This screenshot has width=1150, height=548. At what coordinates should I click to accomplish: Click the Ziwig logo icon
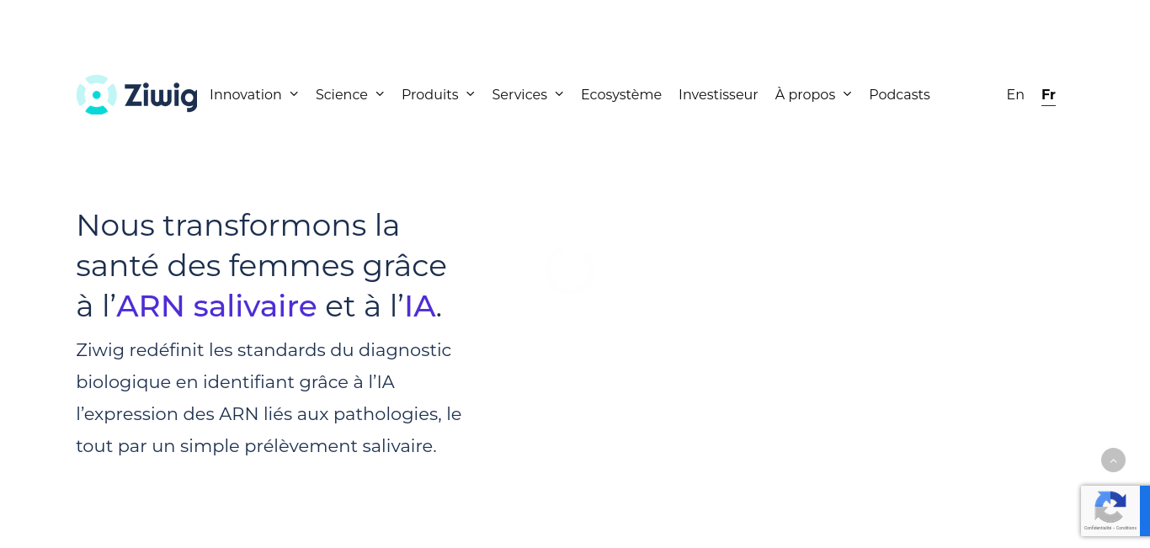pos(96,95)
